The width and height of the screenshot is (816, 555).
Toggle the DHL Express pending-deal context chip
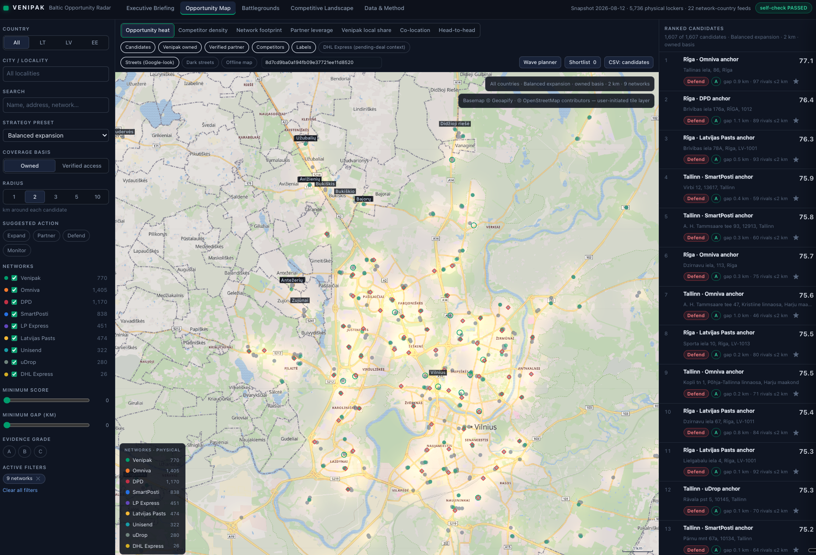click(x=364, y=47)
